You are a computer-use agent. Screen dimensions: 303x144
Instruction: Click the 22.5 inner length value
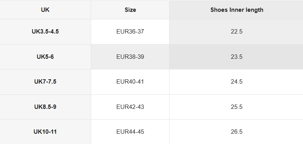236,32
